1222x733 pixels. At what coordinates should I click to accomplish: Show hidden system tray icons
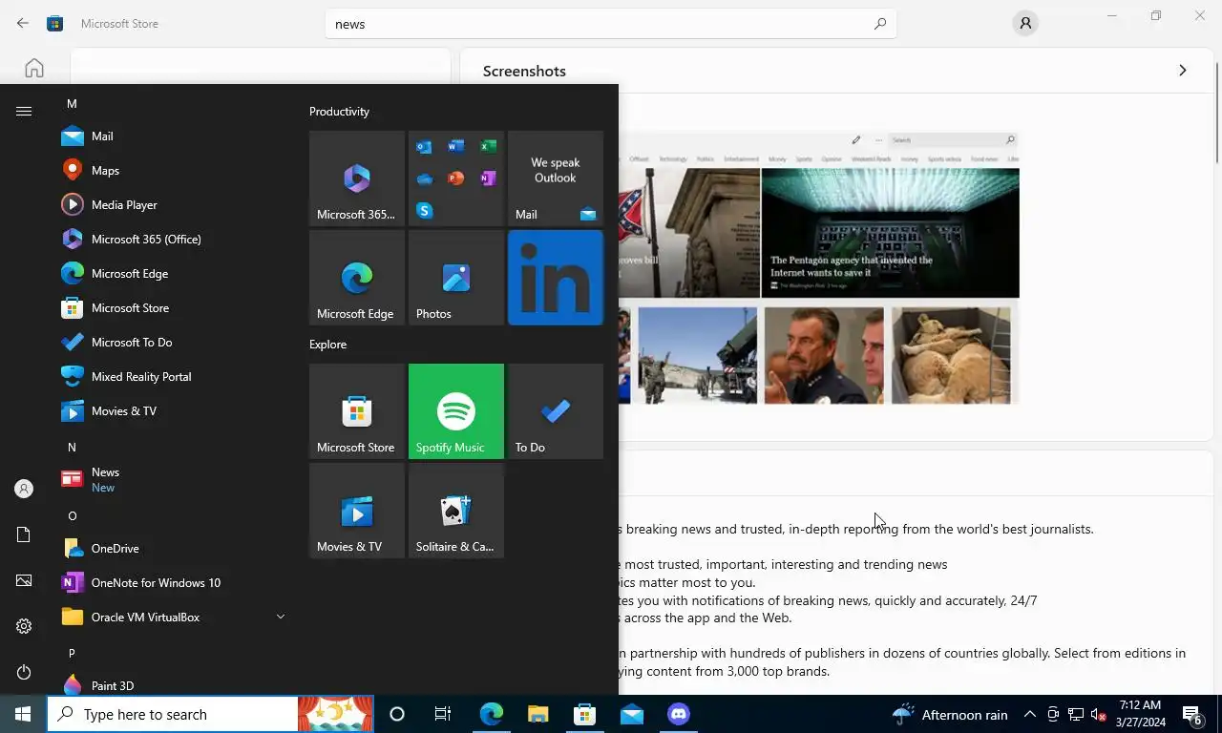click(1030, 714)
